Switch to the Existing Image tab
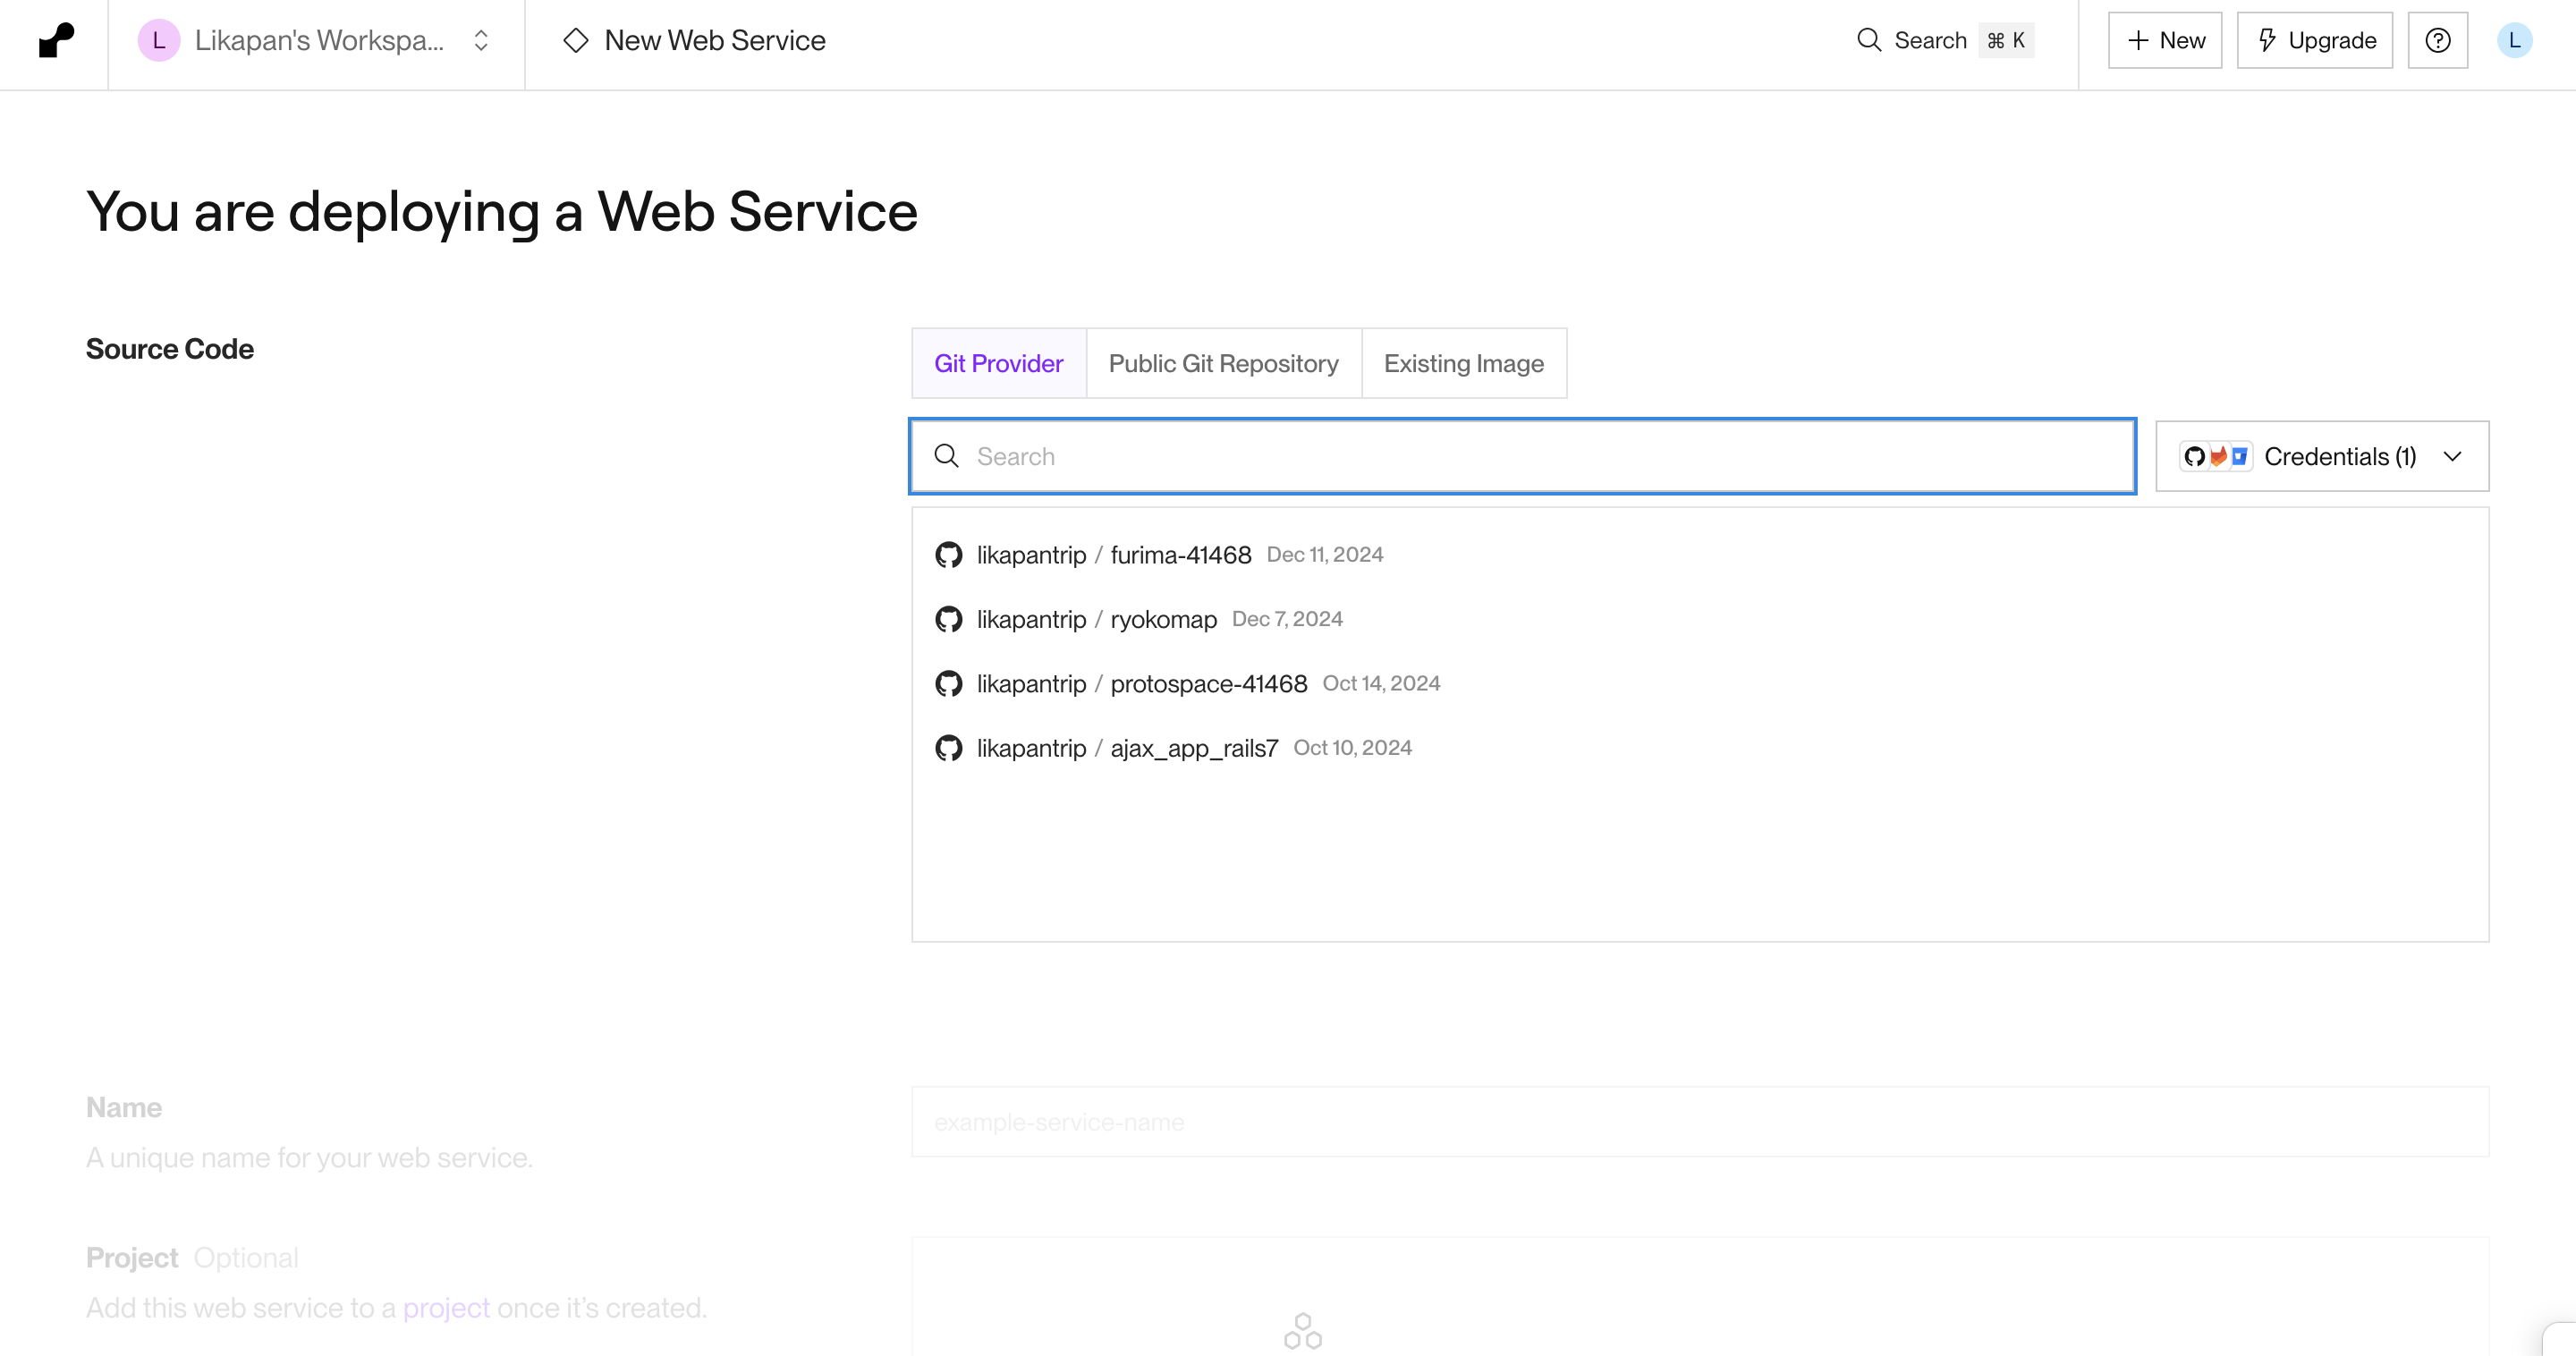This screenshot has width=2576, height=1356. [1463, 364]
